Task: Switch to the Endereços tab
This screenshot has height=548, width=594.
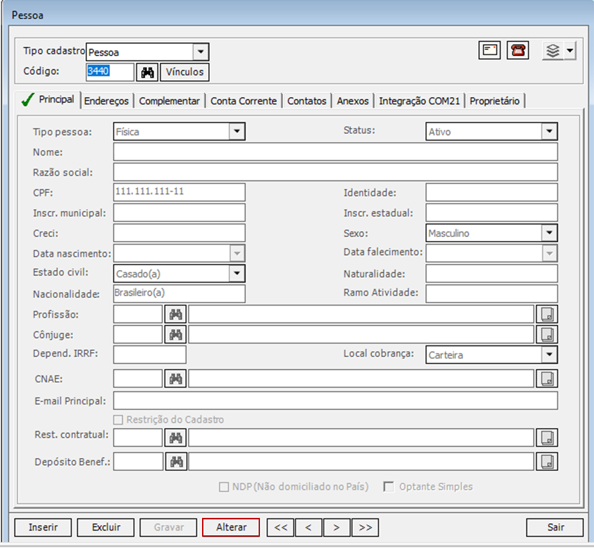Action: [x=107, y=101]
